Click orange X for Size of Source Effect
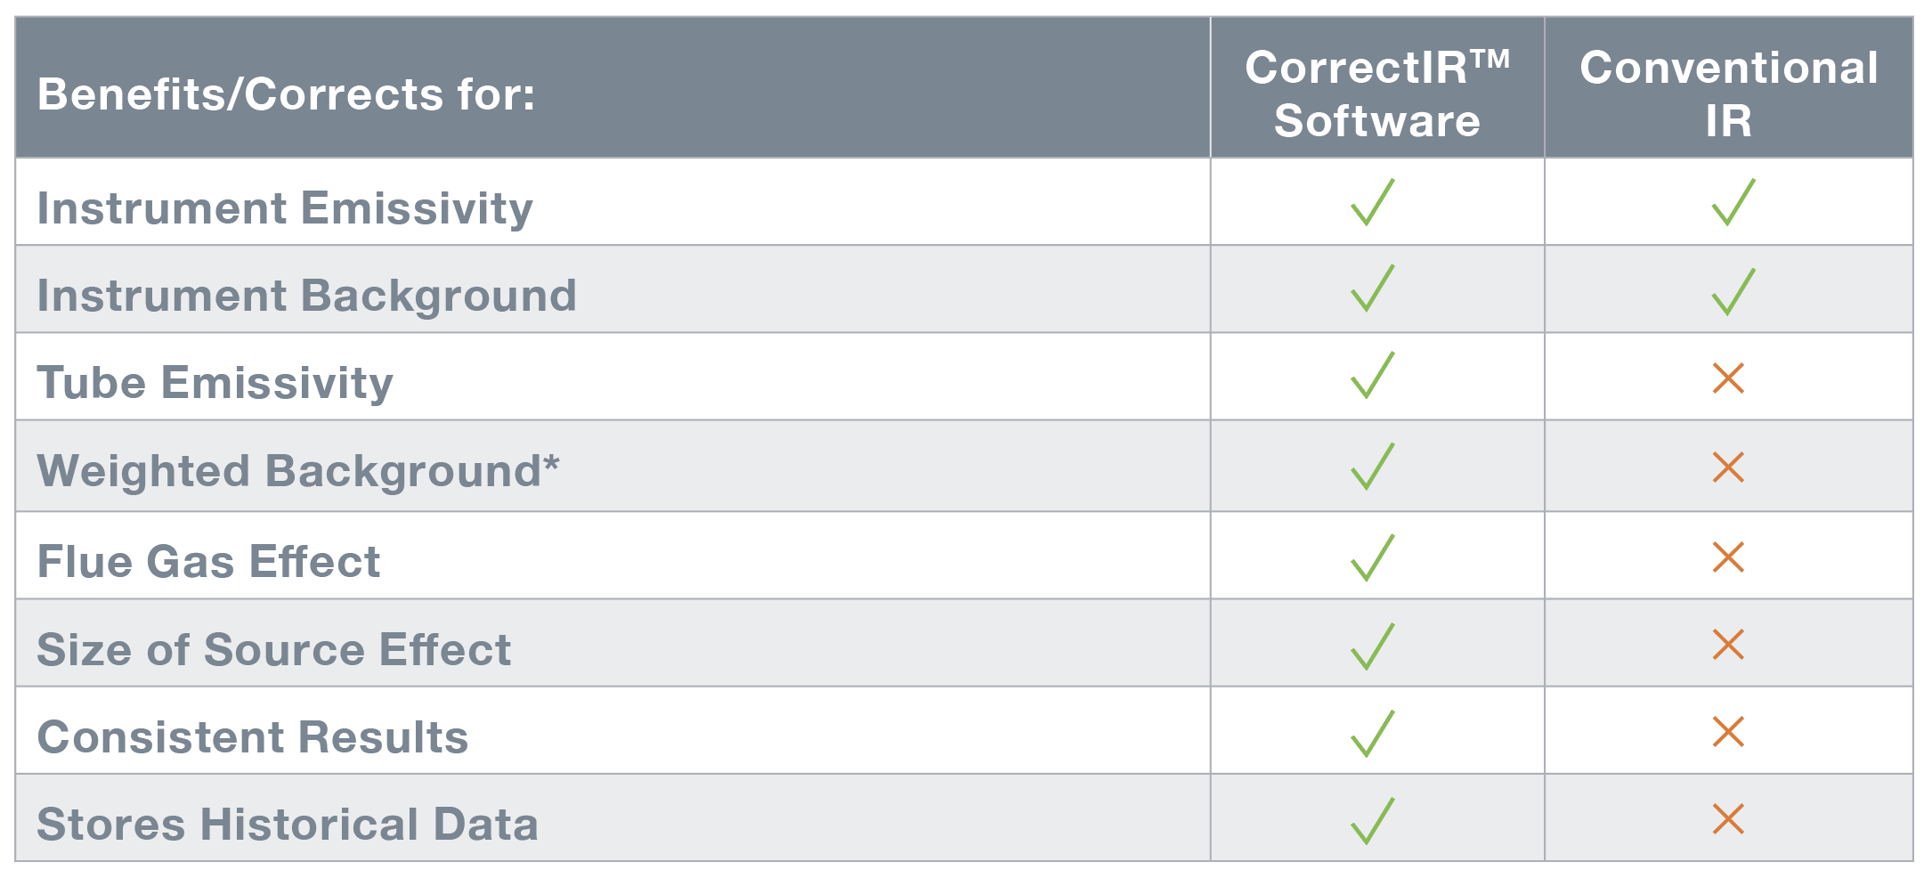This screenshot has width=1932, height=878. pyautogui.click(x=1728, y=645)
